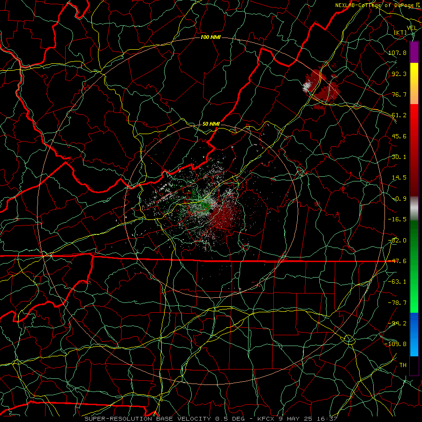The width and height of the screenshot is (422, 422).
Task: Click the TH label beside the color bar
Action: [403, 365]
